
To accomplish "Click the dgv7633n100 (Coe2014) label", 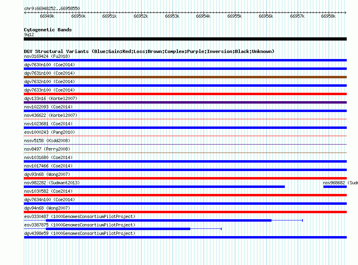I will 49,90.
